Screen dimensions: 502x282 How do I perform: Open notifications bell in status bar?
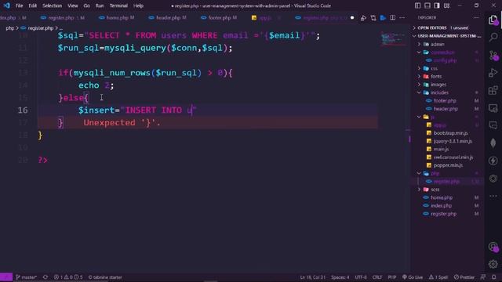494,277
